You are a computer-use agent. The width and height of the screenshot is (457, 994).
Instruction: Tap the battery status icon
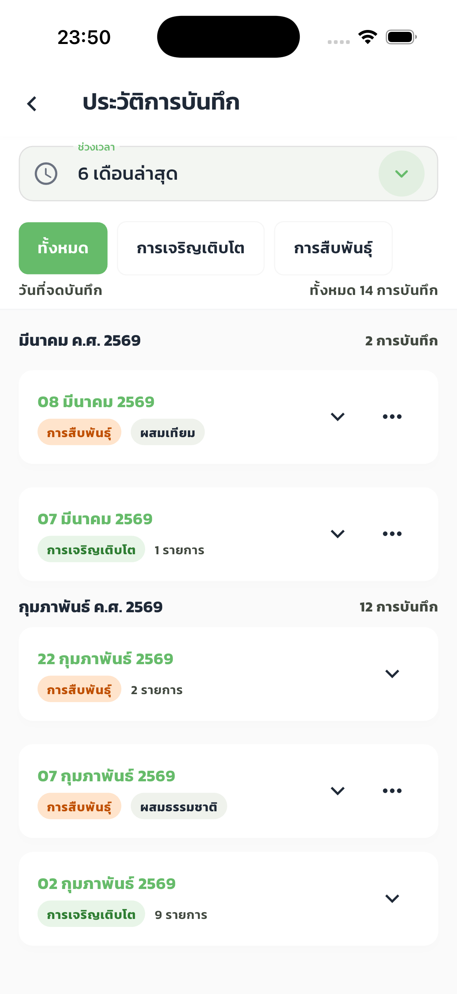pyautogui.click(x=401, y=37)
